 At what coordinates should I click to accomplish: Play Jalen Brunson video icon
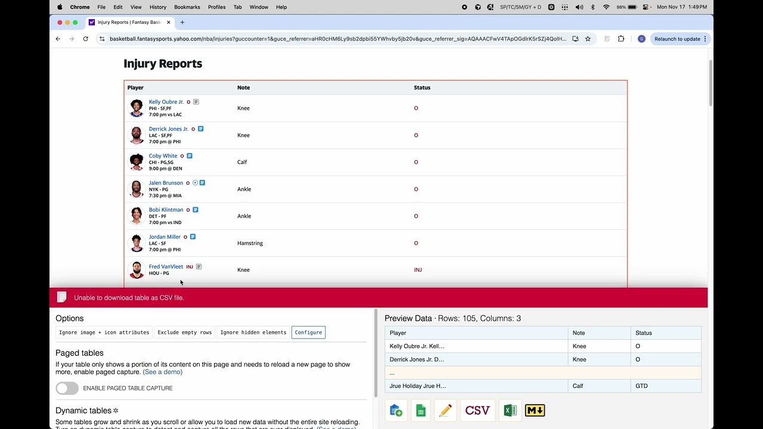[195, 183]
